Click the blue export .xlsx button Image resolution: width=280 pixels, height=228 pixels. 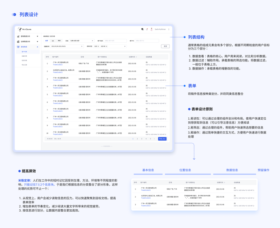pyautogui.click(x=162, y=139)
